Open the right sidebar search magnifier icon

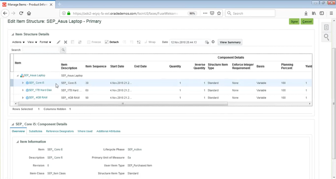pos(326,37)
